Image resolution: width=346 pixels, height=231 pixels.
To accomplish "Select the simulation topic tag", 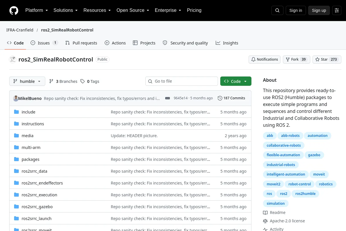I will click(276, 203).
